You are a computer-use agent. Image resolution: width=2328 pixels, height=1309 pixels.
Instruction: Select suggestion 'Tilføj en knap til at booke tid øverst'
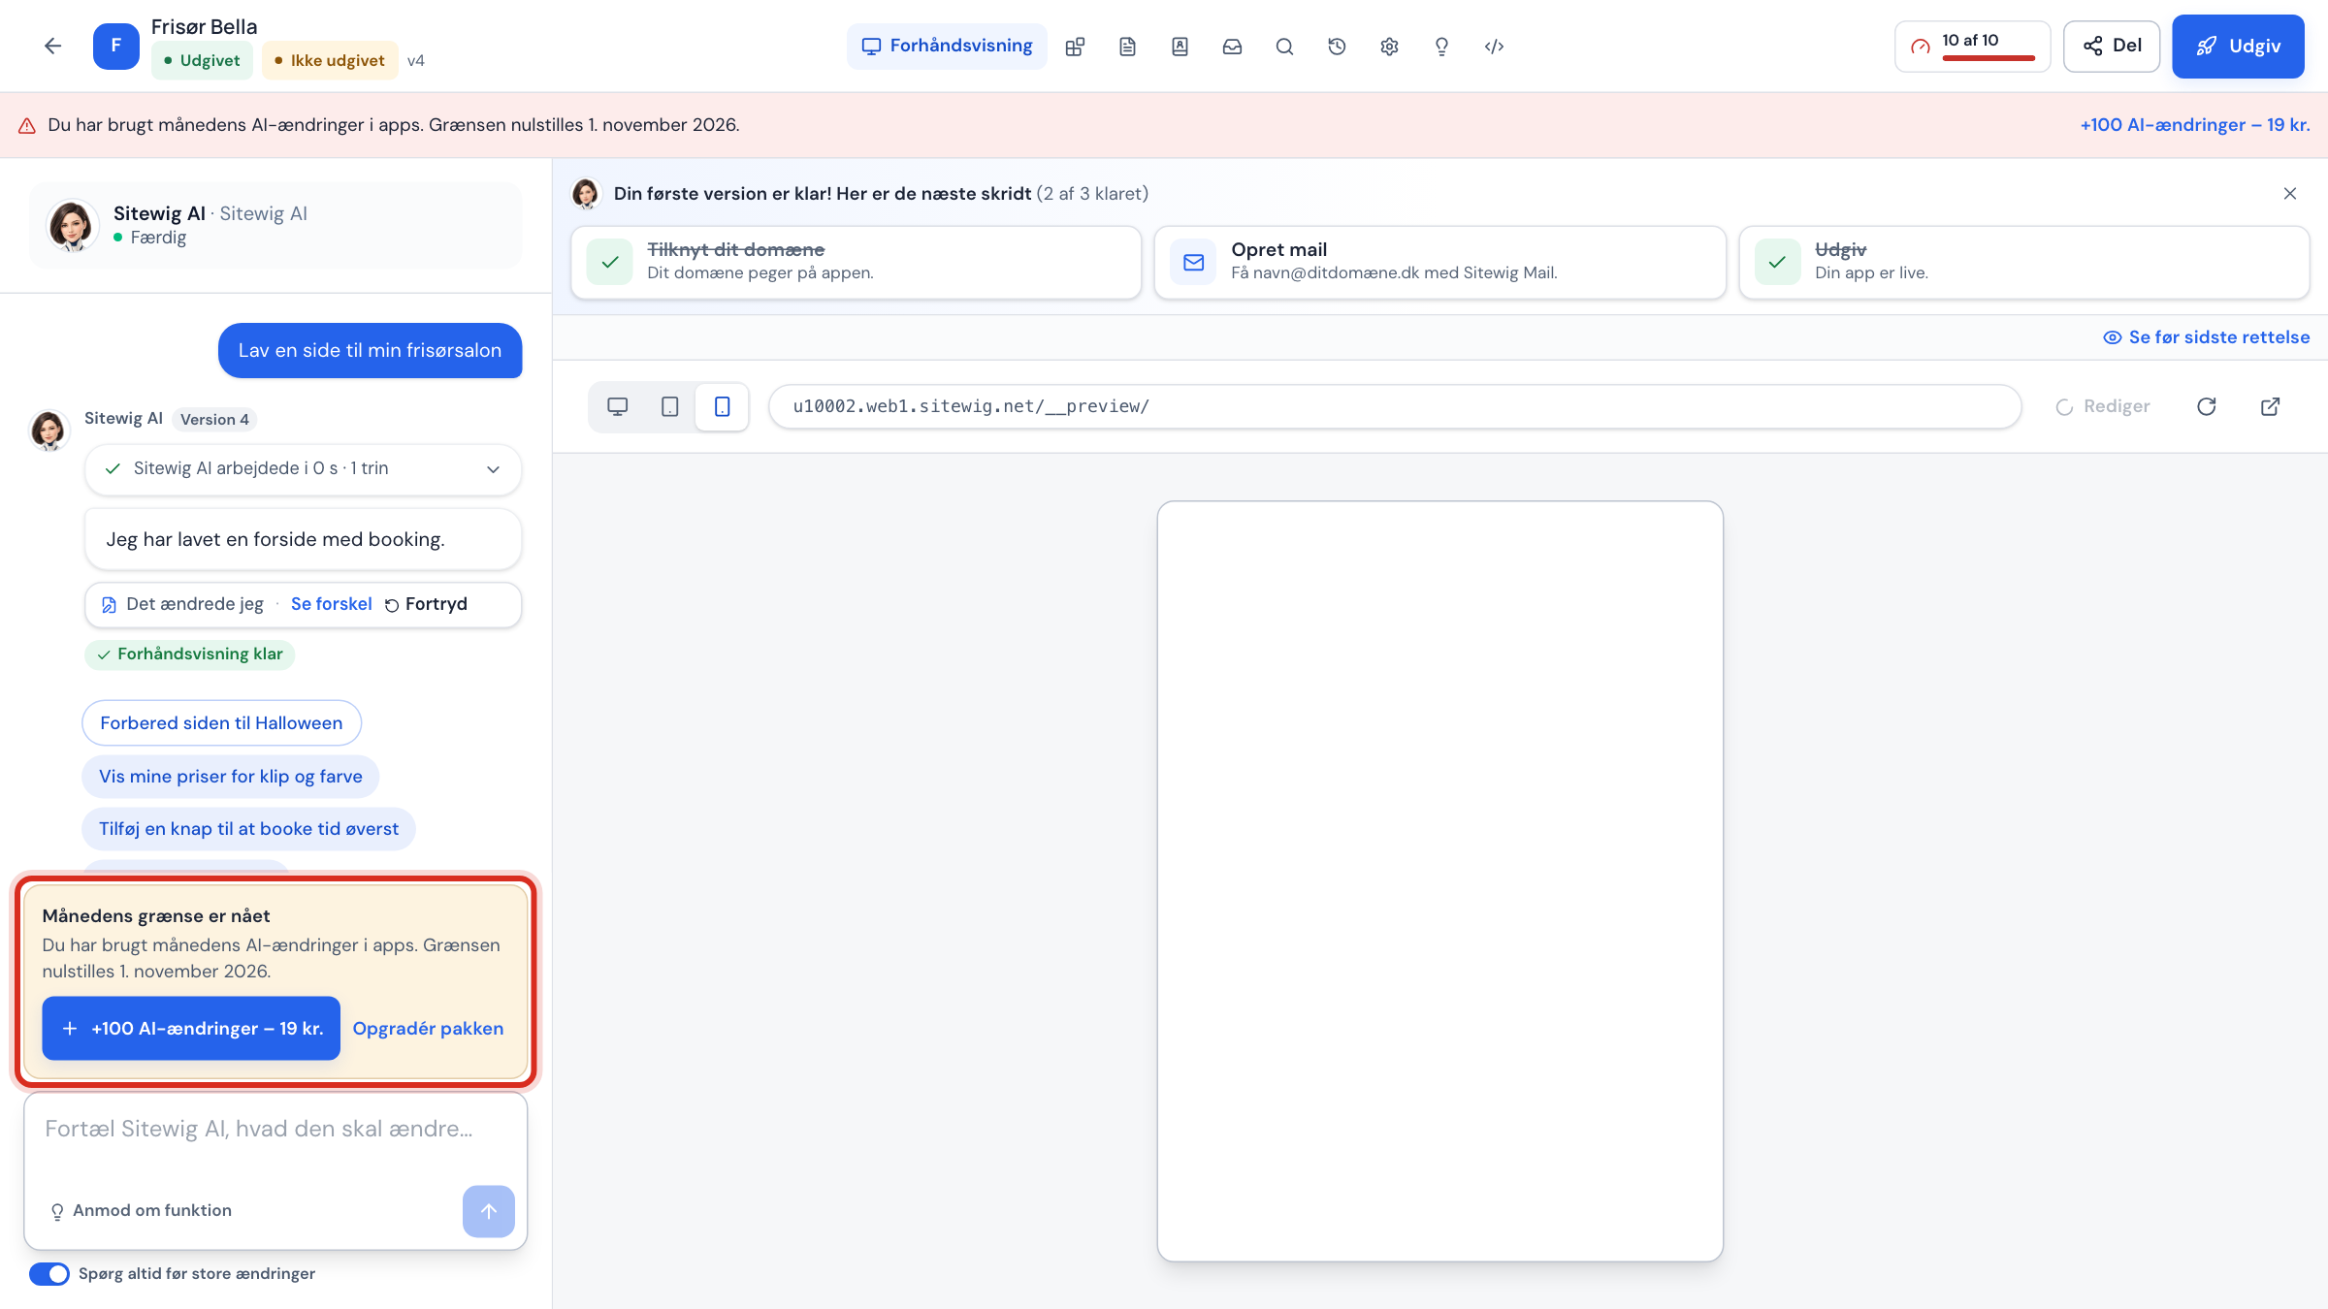pos(248,829)
